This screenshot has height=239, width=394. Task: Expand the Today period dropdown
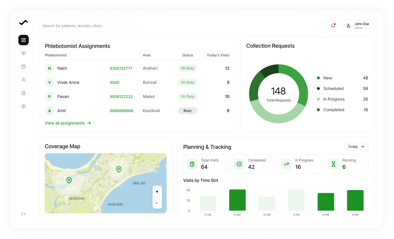point(356,147)
